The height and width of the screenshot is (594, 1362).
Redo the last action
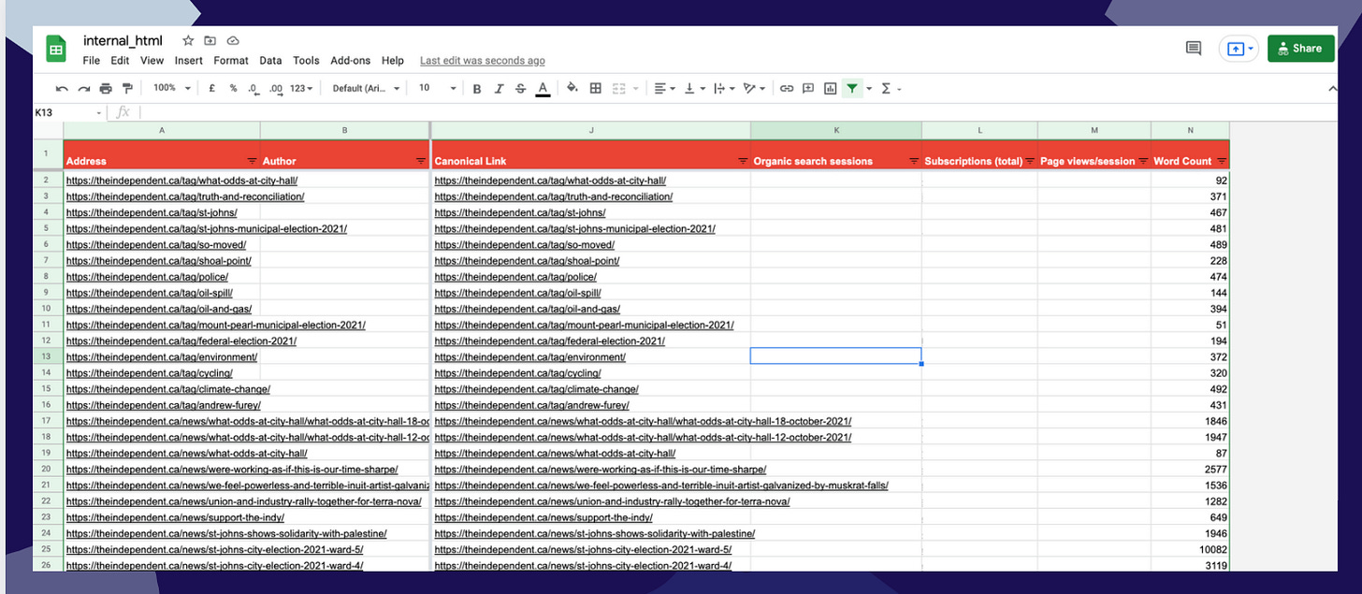pos(83,88)
